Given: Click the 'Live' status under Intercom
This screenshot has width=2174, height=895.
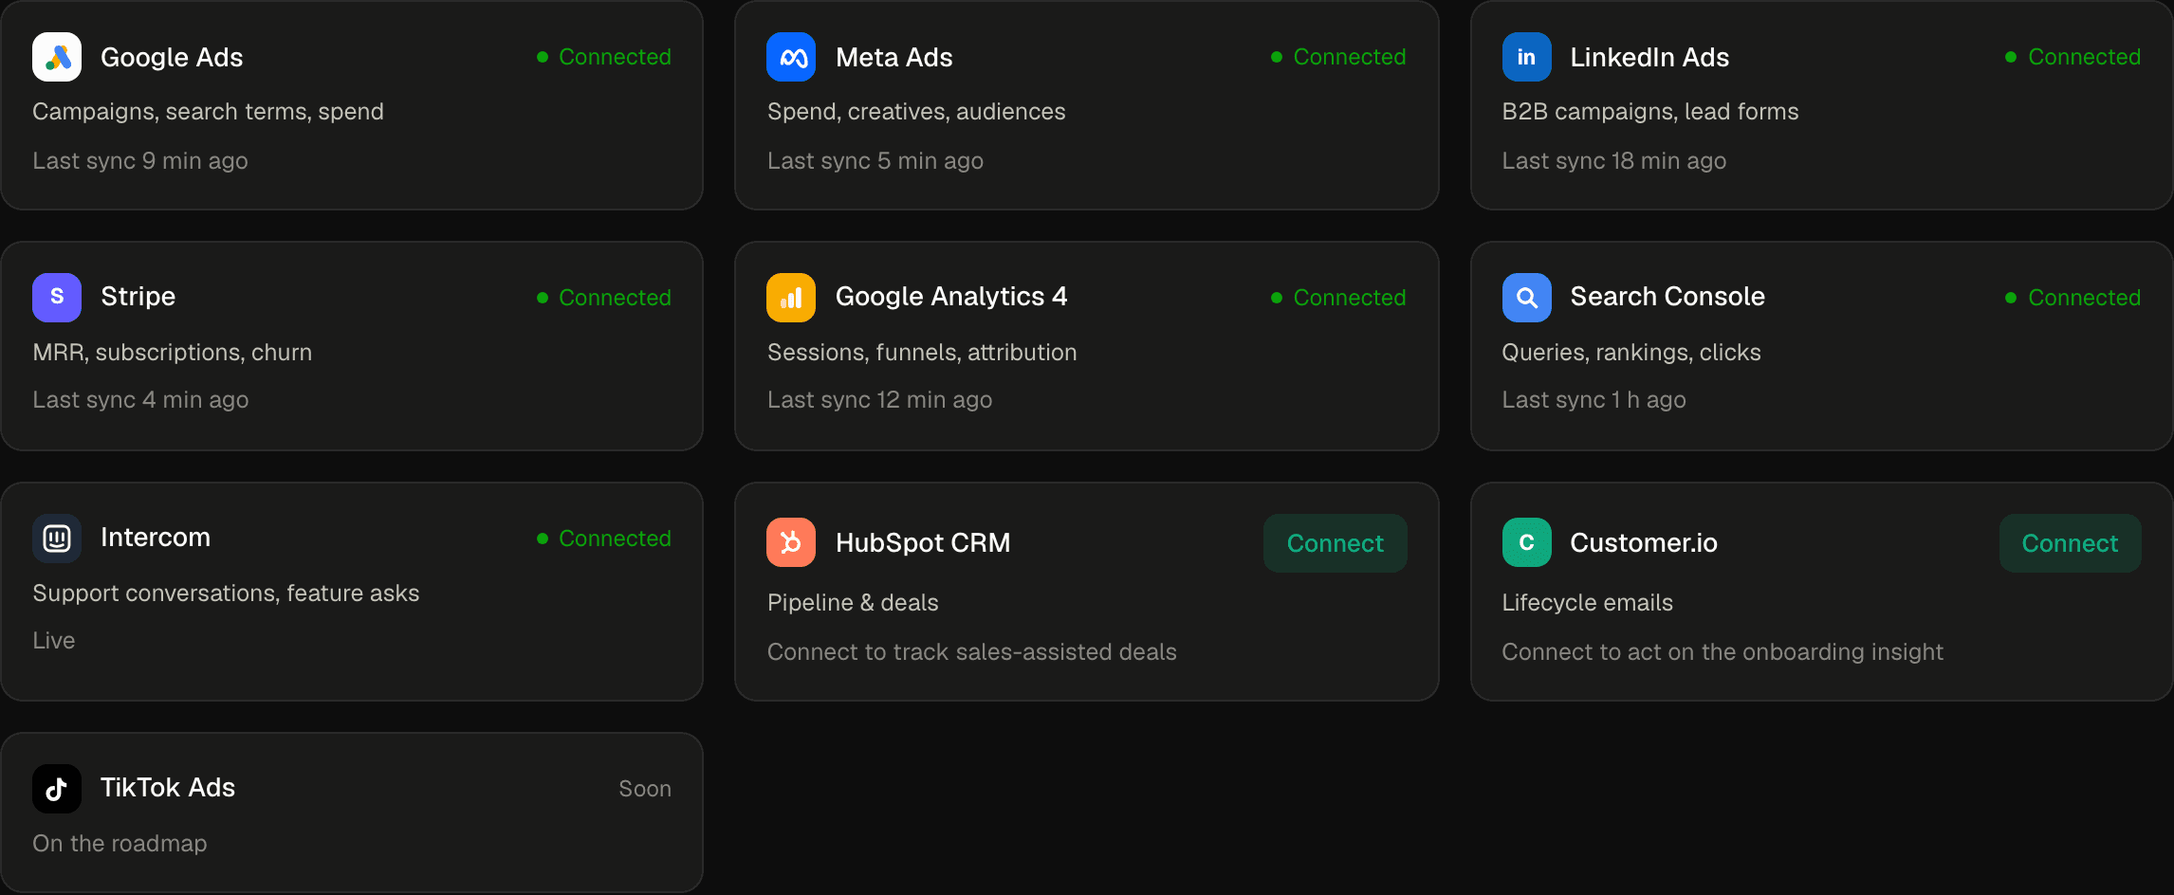Looking at the screenshot, I should pyautogui.click(x=54, y=641).
